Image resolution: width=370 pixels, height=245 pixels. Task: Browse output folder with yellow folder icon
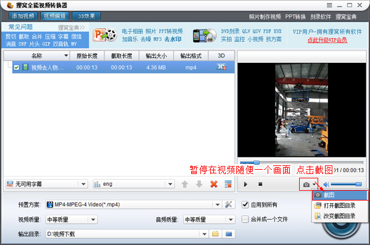click(215, 234)
